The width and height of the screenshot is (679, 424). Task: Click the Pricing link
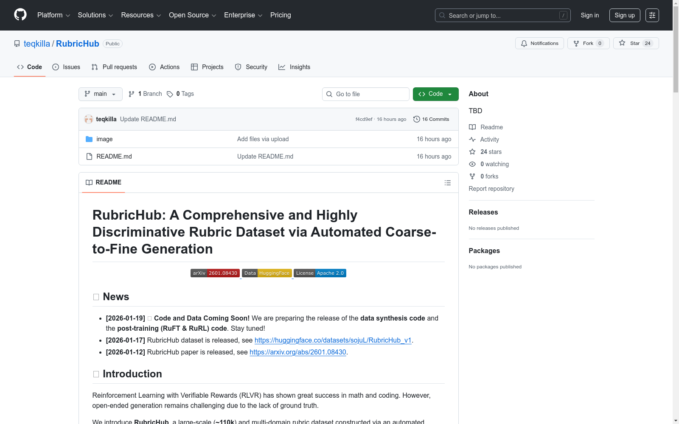click(281, 15)
